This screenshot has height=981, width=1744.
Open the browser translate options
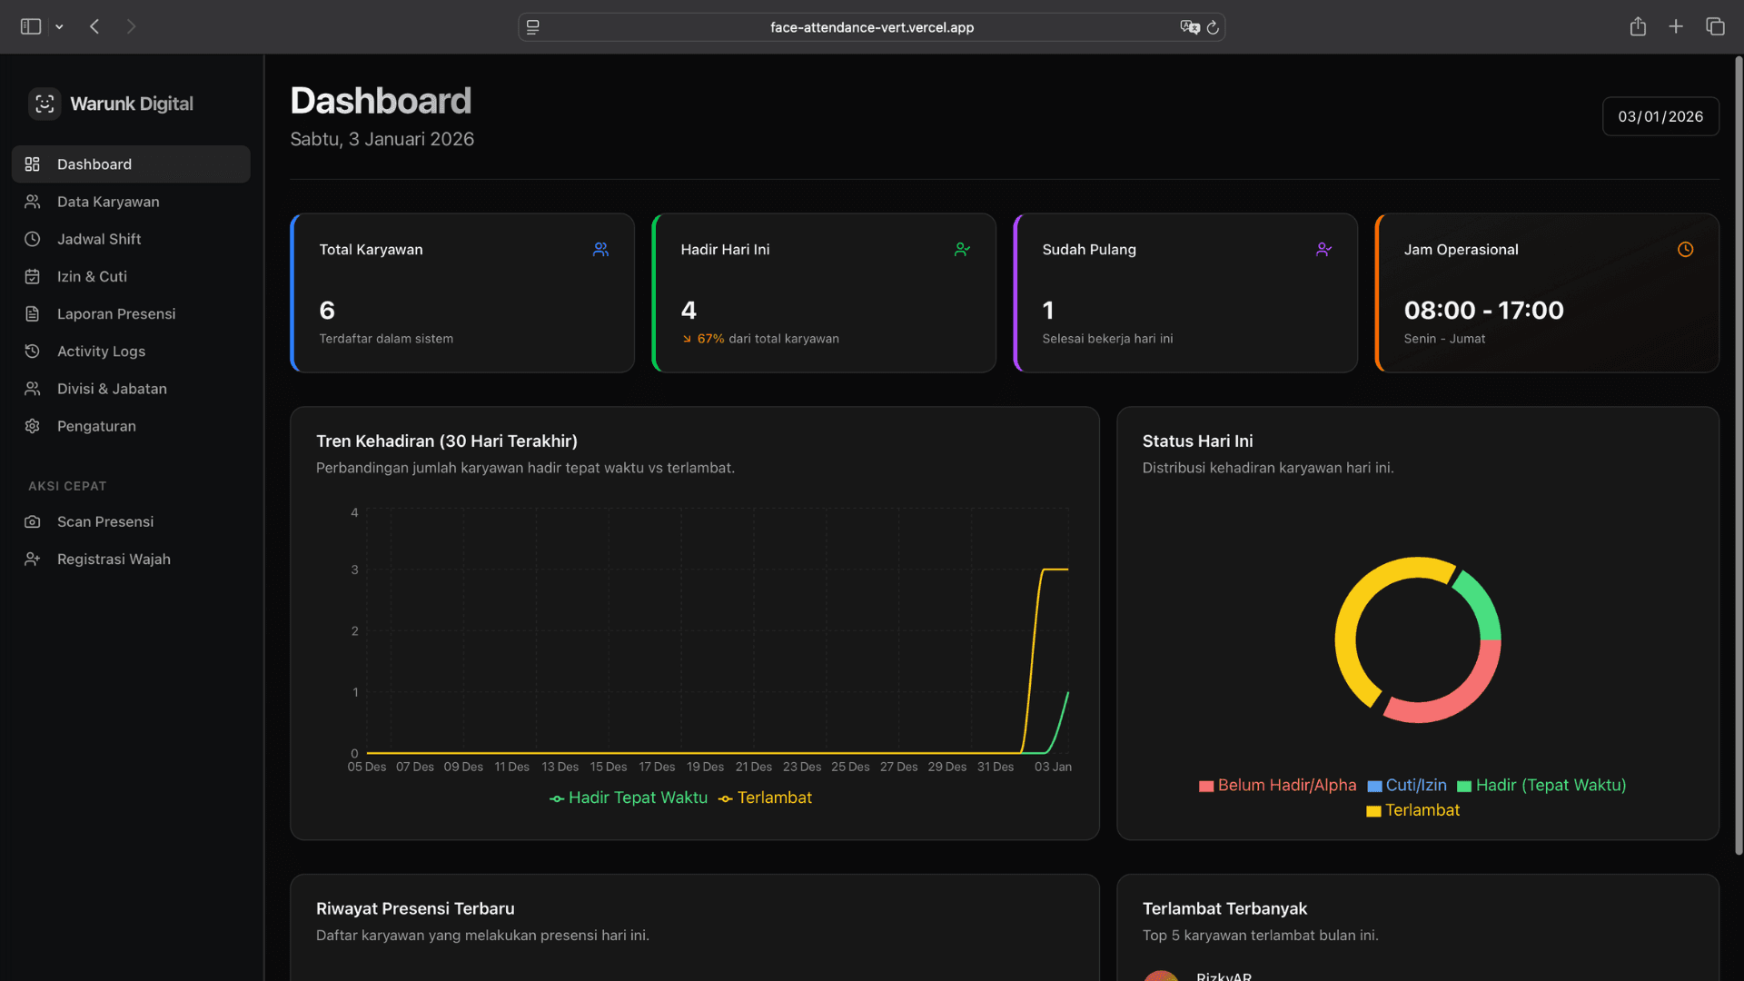(x=1188, y=27)
